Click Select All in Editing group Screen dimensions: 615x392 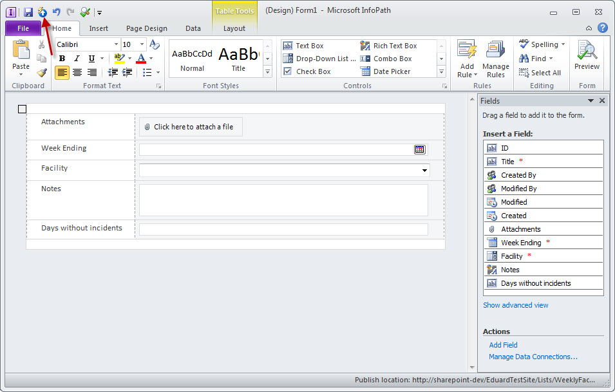pyautogui.click(x=540, y=73)
